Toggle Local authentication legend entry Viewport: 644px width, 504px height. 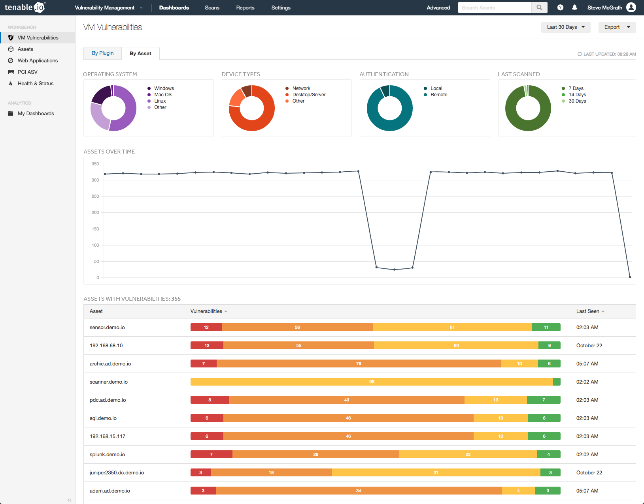pyautogui.click(x=433, y=88)
